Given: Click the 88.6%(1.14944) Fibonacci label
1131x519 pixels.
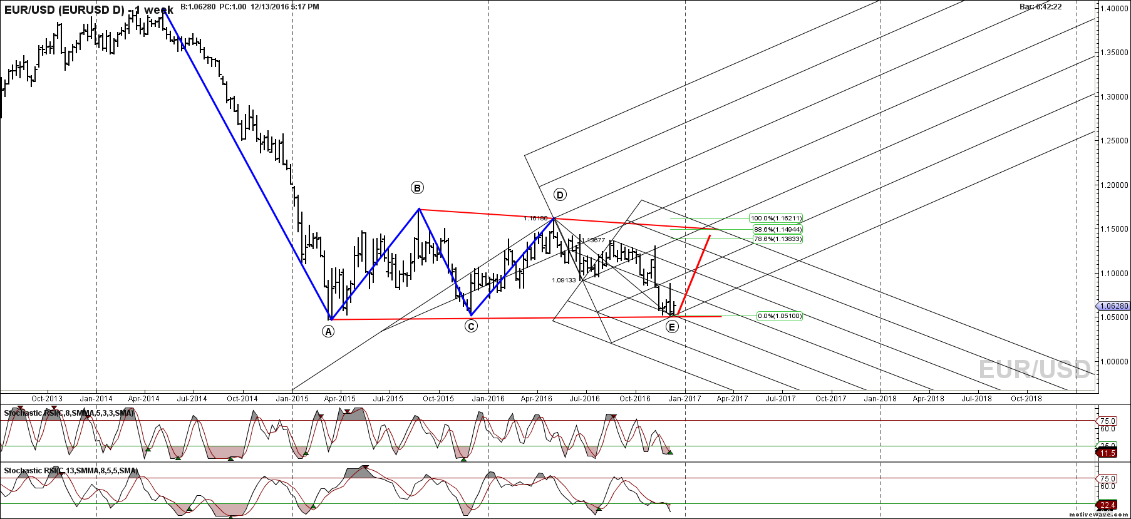Looking at the screenshot, I should 778,230.
